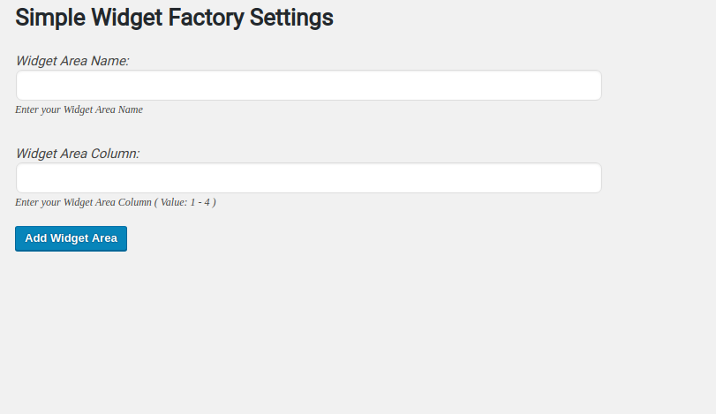This screenshot has height=414, width=716.
Task: Focus the Widget Area Column text box
Action: (309, 178)
